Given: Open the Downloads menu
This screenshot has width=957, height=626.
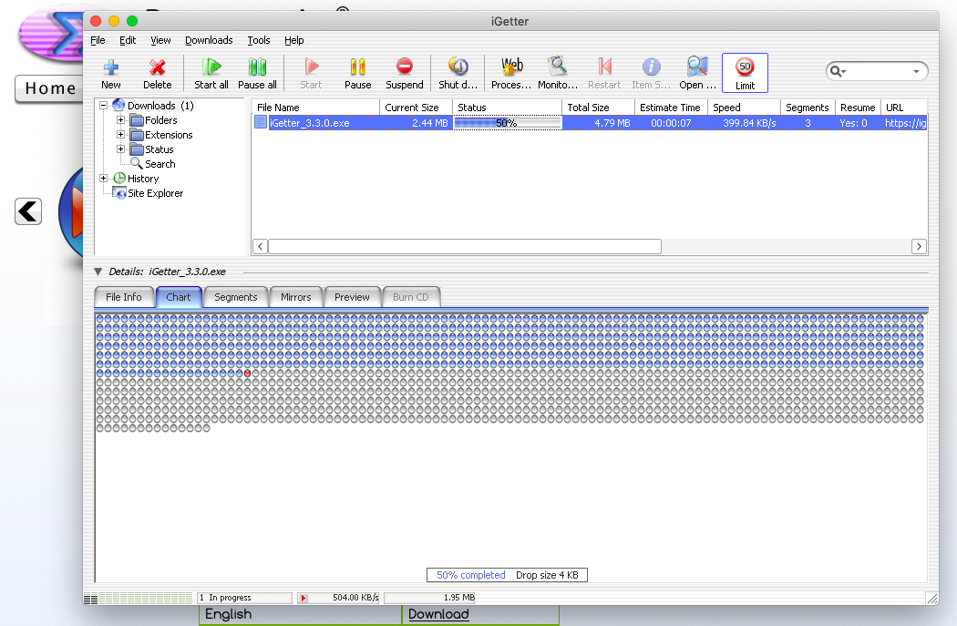Looking at the screenshot, I should (x=209, y=40).
